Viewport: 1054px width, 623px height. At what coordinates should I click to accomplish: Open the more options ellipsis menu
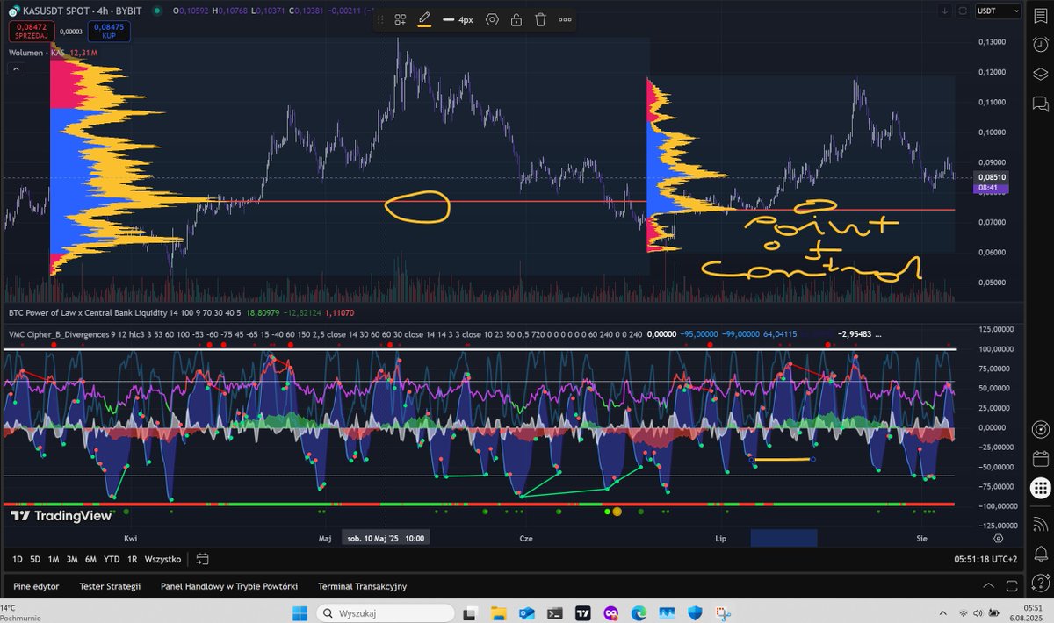click(565, 18)
